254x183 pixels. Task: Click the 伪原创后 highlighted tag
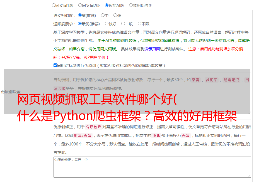[x=94, y=127]
